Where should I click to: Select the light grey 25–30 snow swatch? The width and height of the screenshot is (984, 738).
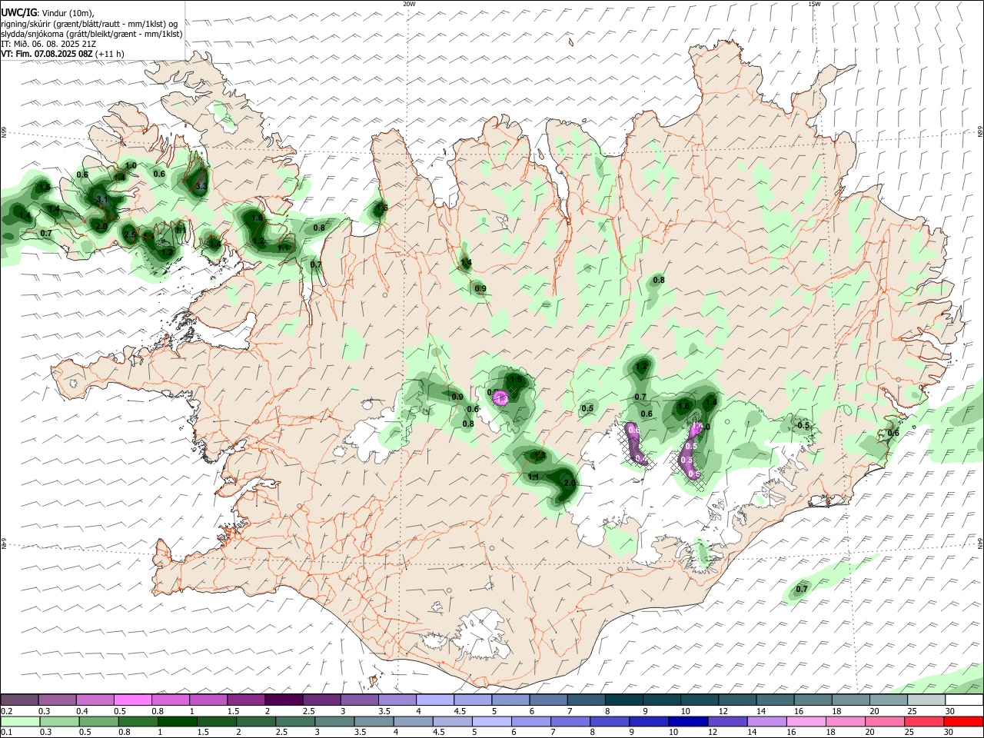click(x=926, y=700)
